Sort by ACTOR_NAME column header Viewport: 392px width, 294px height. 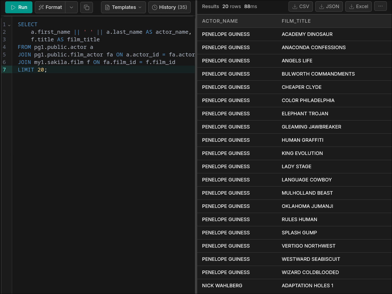(x=220, y=21)
